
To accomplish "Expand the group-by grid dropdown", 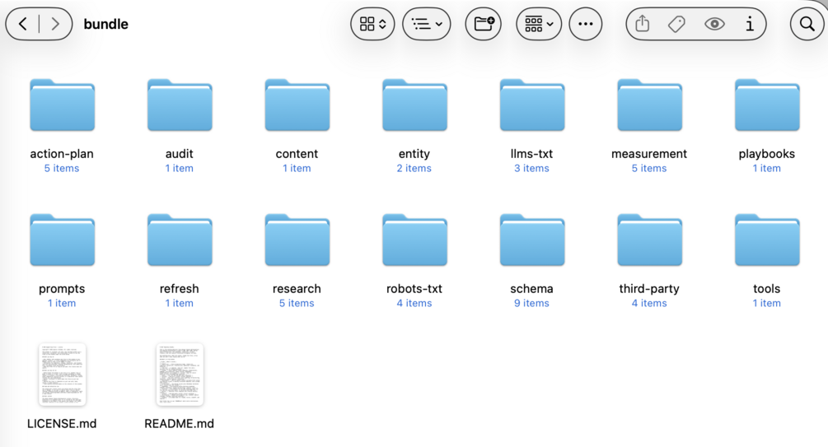I will click(x=539, y=24).
